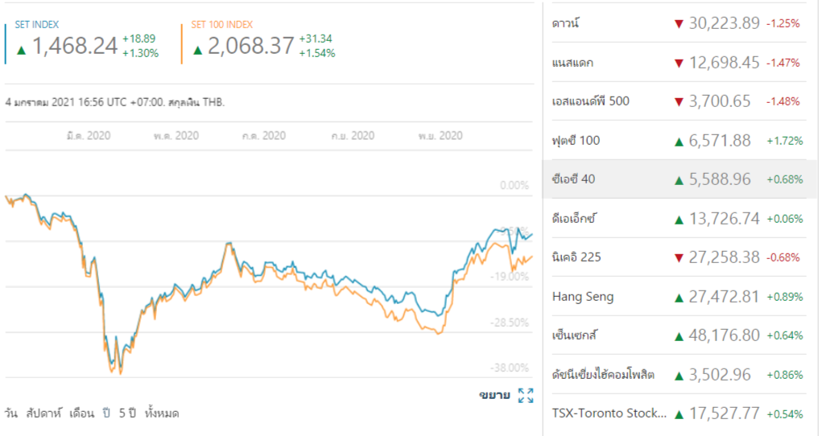Image resolution: width=822 pixels, height=436 pixels.
Task: Switch to the เดือน (month) range
Action: pyautogui.click(x=82, y=413)
